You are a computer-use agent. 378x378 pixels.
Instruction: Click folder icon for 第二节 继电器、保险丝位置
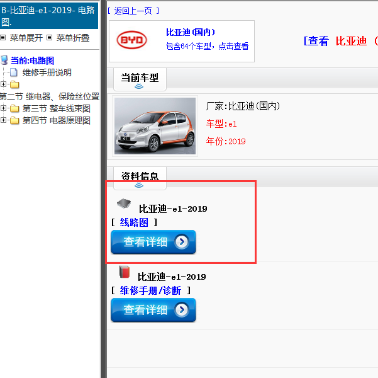point(14,84)
